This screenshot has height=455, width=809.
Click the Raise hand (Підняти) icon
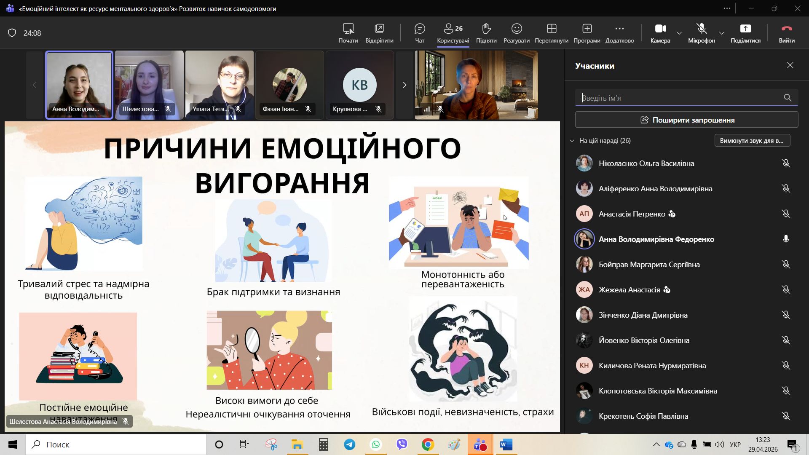tap(486, 29)
